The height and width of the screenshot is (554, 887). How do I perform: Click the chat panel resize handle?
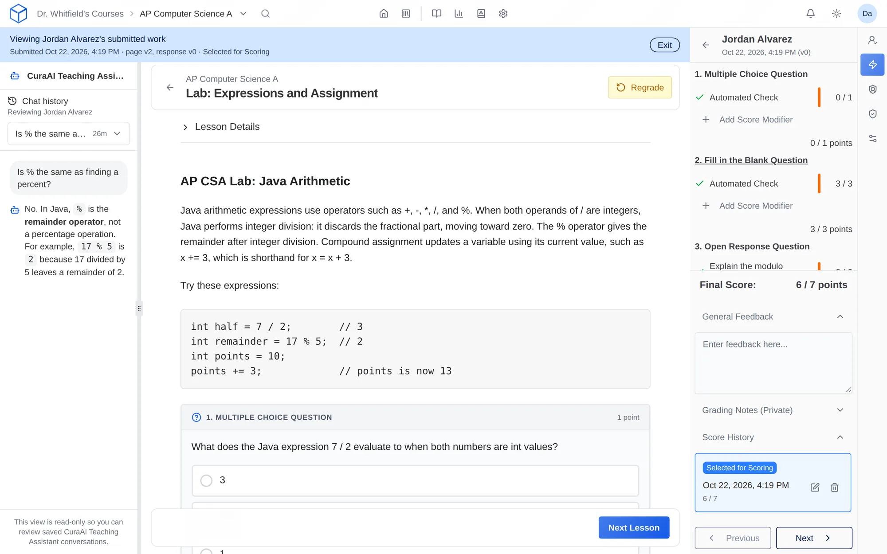tap(139, 308)
